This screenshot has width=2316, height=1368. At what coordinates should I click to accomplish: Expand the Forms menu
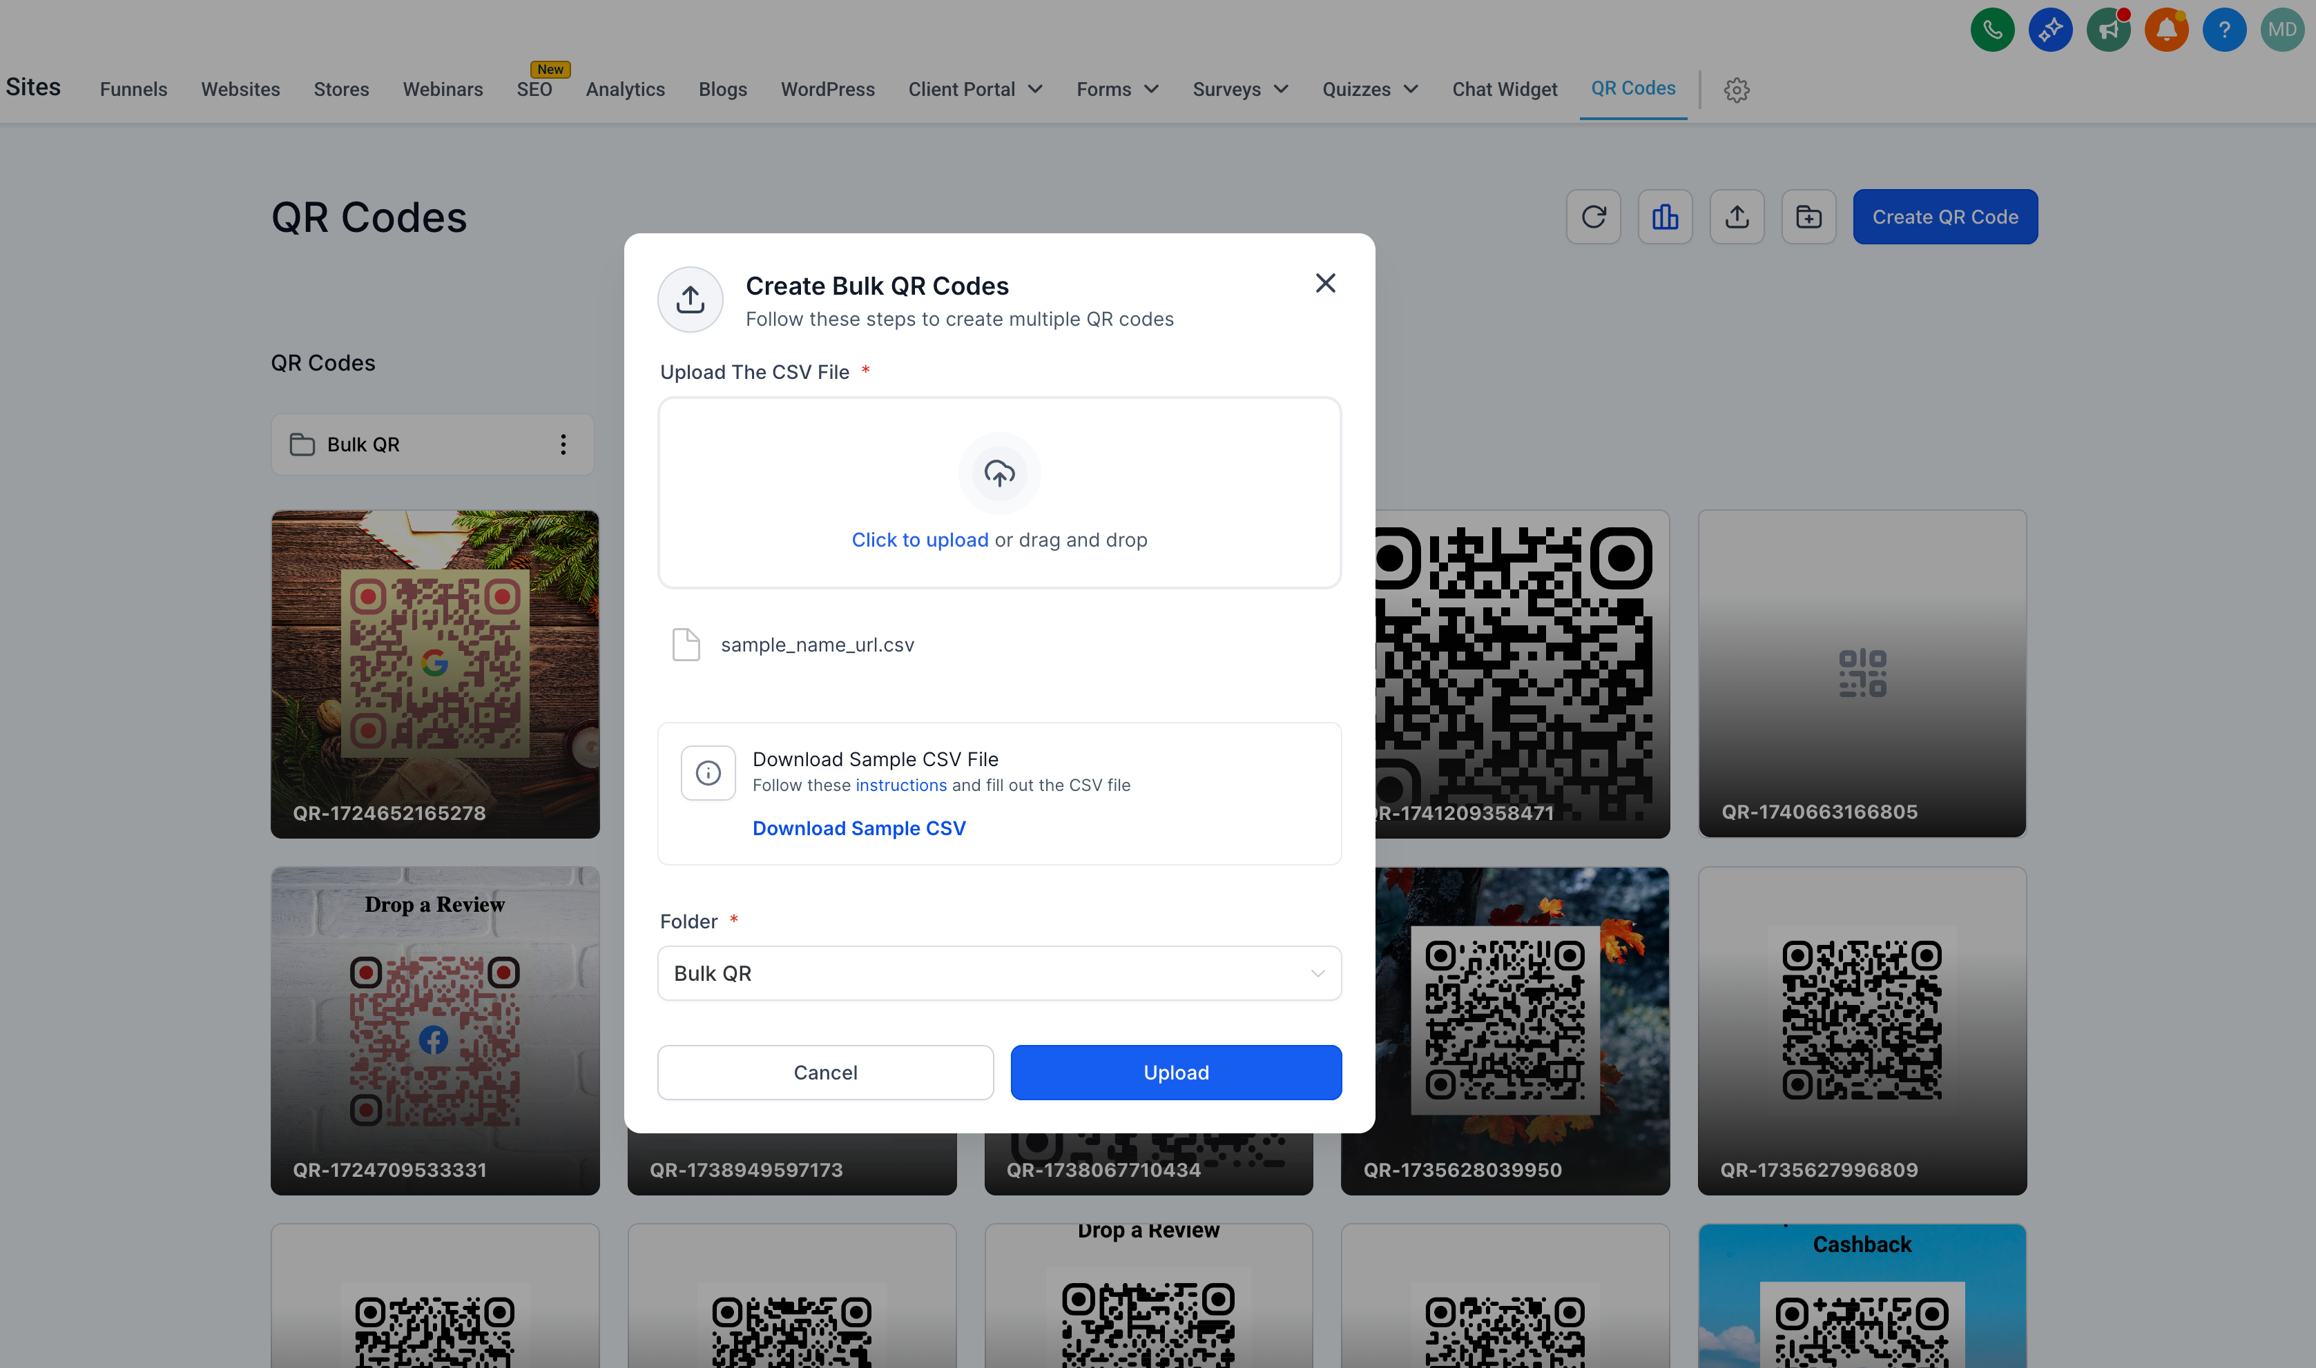coord(1117,90)
